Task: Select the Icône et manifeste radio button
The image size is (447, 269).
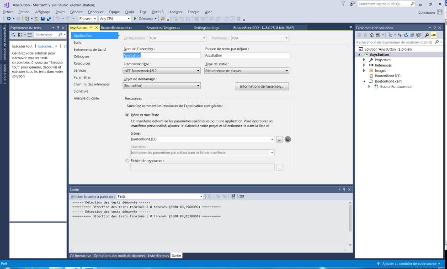Action: click(127, 115)
